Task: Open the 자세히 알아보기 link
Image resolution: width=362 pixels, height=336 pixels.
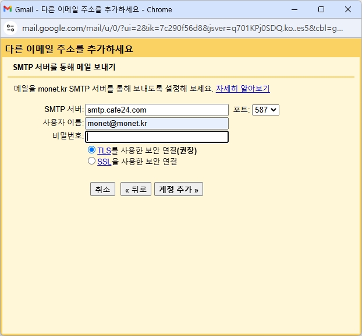Action: 243,89
